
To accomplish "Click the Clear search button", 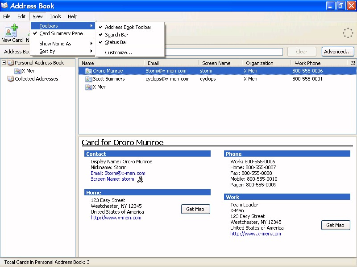I will pyautogui.click(x=302, y=52).
